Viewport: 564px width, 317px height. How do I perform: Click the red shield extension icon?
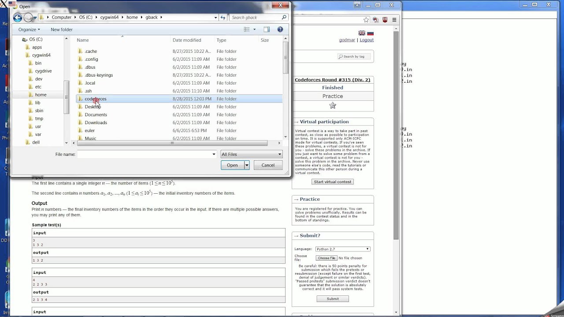point(385,20)
